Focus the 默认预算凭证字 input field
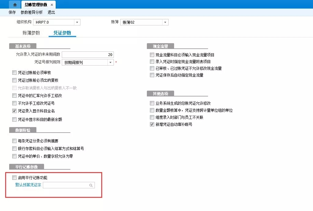This screenshot has height=211, width=313. [69, 185]
